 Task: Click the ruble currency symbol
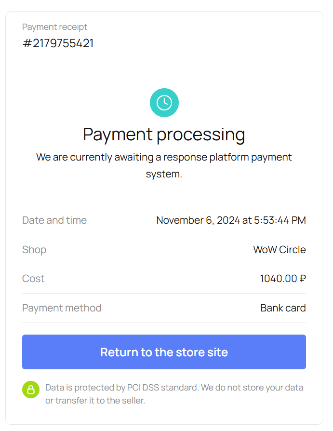pyautogui.click(x=303, y=279)
